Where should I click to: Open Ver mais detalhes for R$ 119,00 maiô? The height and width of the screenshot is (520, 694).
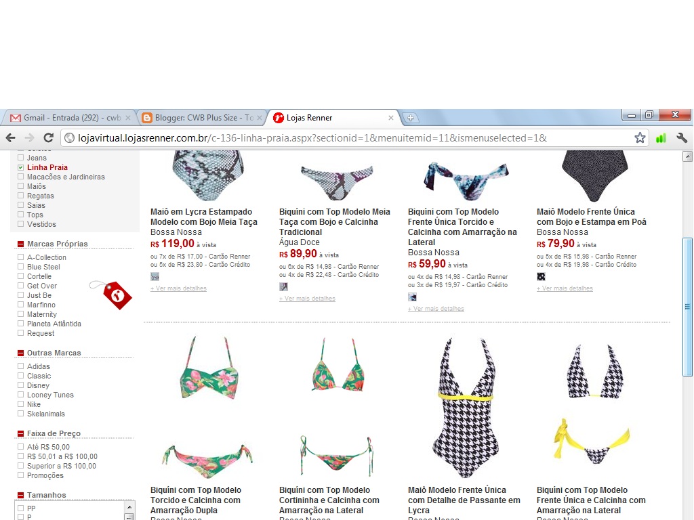pos(178,288)
